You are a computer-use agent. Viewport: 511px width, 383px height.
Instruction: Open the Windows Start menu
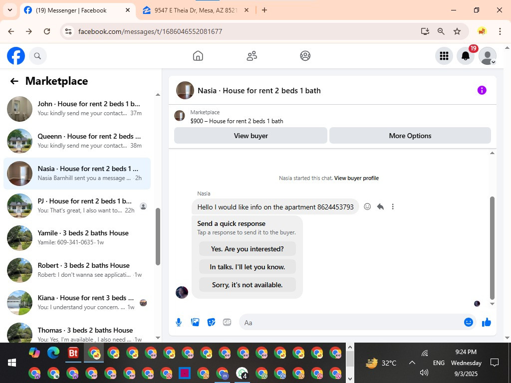pyautogui.click(x=12, y=363)
